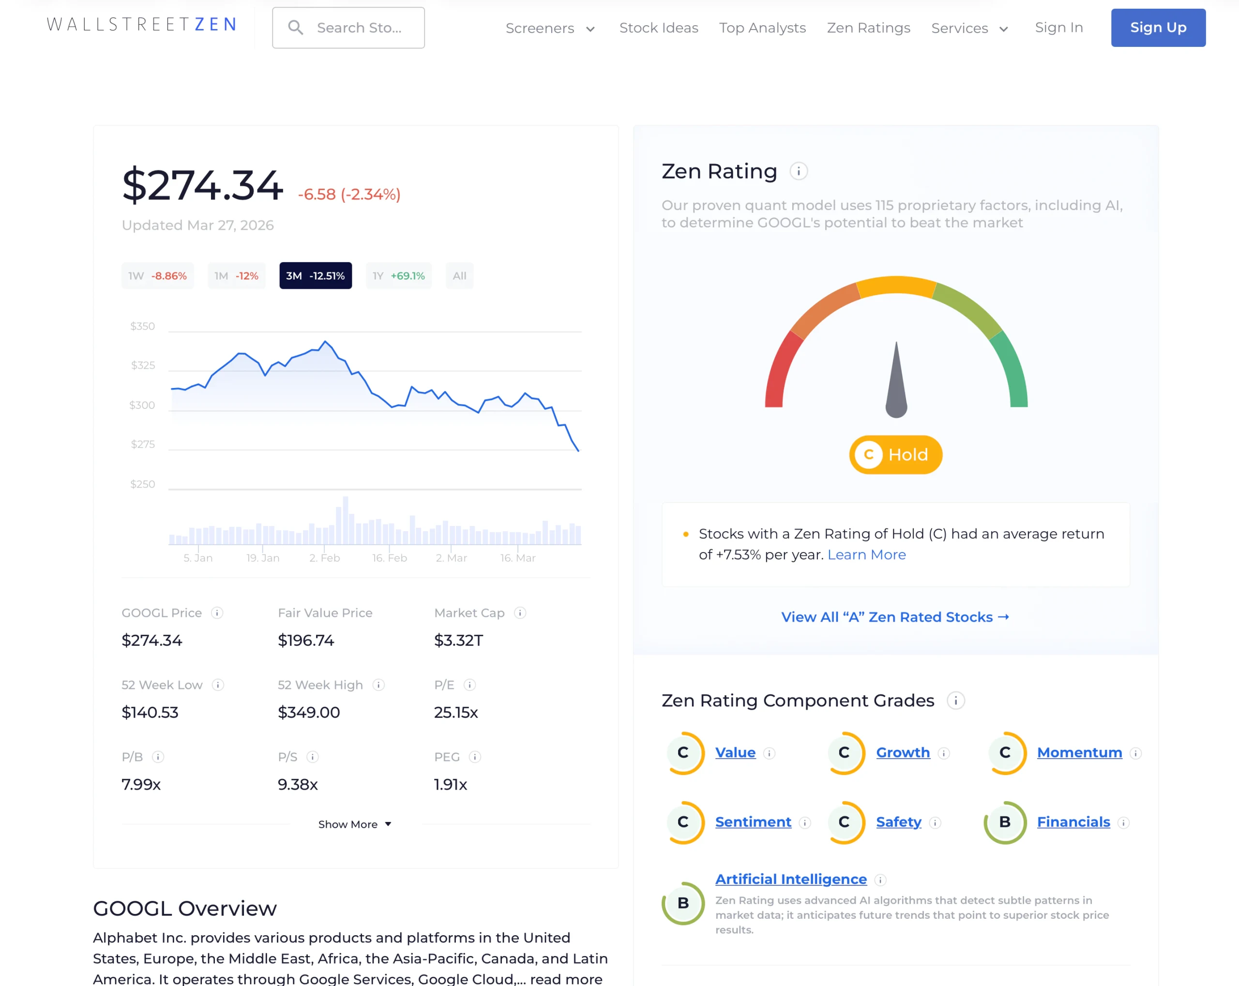
Task: Click info icon next to Market Cap
Action: [x=519, y=613]
